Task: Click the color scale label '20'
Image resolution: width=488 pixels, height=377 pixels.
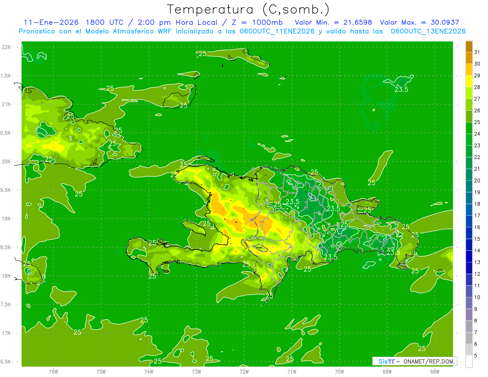Action: 477,181
